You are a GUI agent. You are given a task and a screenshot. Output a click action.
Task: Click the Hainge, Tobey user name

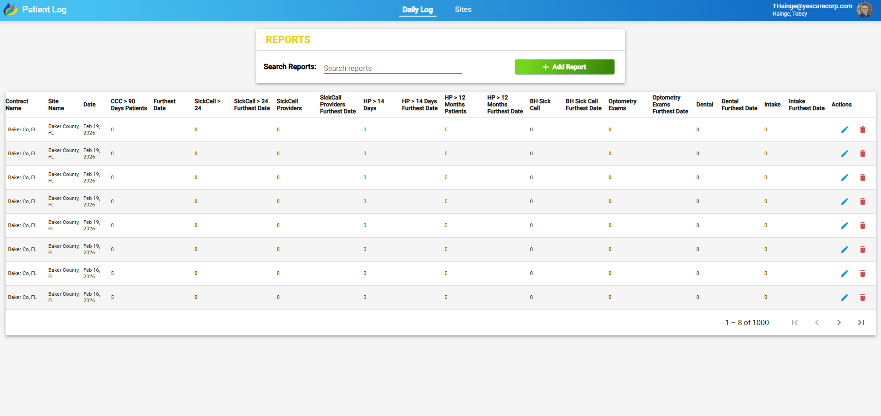[790, 14]
